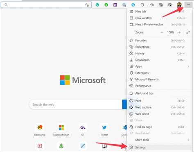Select Web capture menu item

(160, 107)
